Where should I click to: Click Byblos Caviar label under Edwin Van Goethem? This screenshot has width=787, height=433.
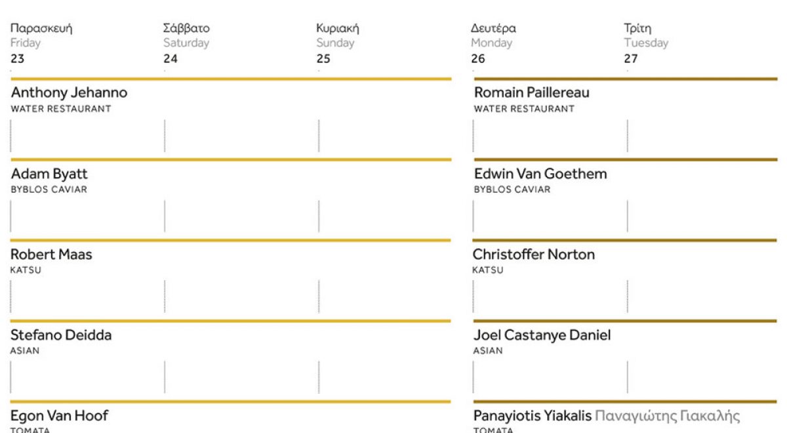[x=512, y=190]
